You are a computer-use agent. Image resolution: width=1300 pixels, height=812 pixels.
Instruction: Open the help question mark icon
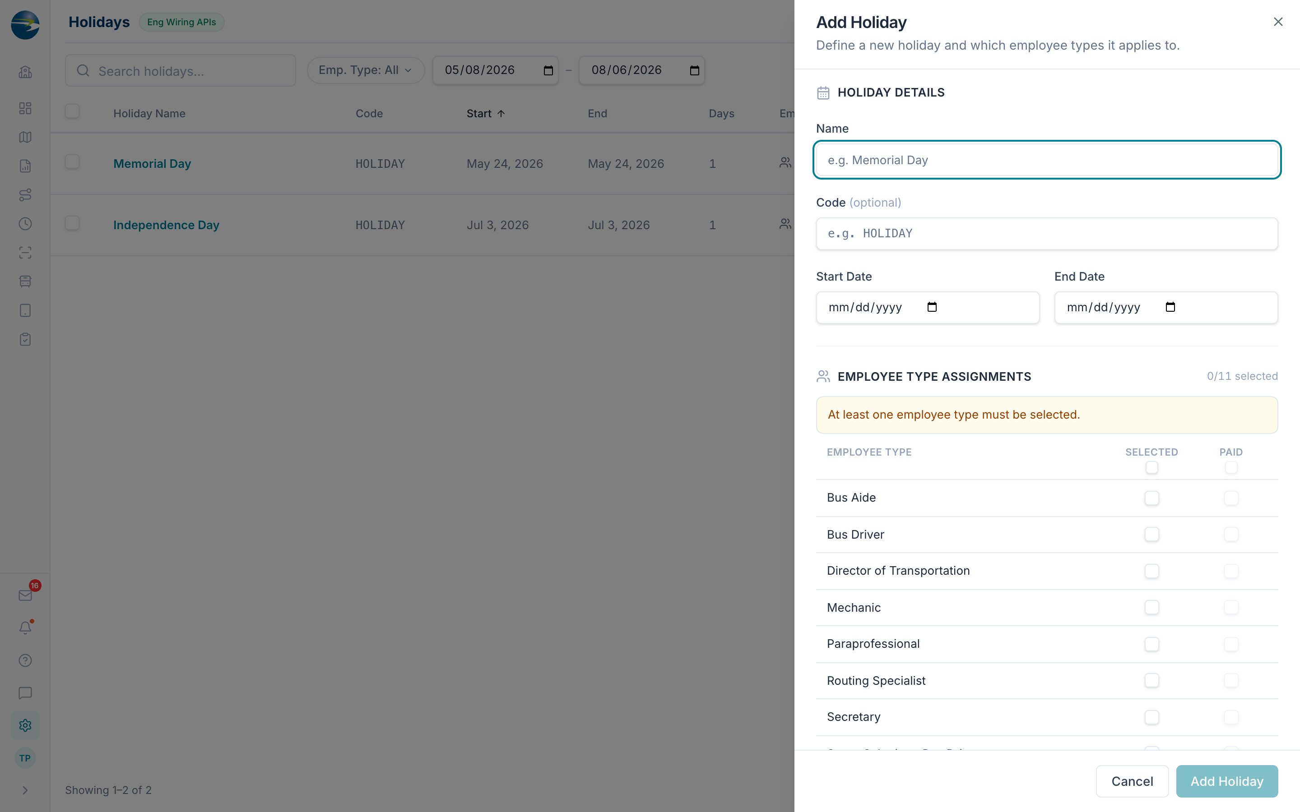(25, 660)
